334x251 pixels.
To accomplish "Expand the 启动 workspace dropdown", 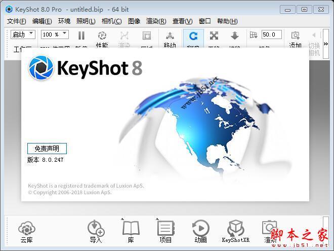I will 23,34.
